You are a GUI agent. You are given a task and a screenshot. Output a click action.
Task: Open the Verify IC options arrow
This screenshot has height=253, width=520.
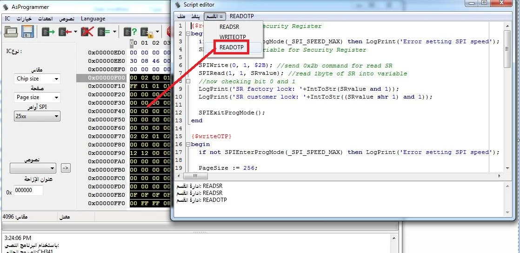coord(114,32)
